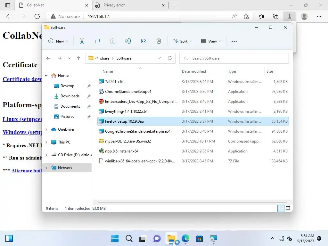Click the share breadcrumb in address bar
The width and height of the screenshot is (328, 246).
coord(105,58)
